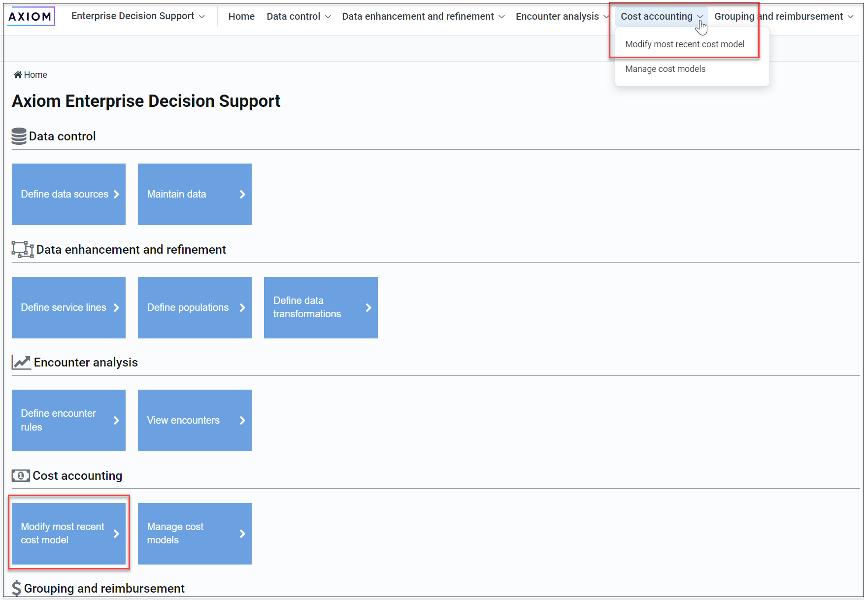Click Grouping and reimbursement section heading
Image resolution: width=864 pixels, height=600 pixels.
point(104,589)
